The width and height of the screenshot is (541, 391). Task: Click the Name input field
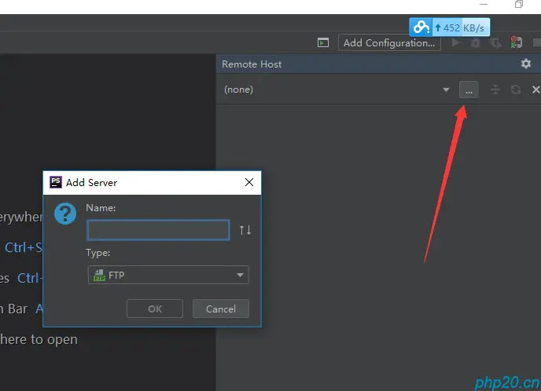pyautogui.click(x=158, y=230)
